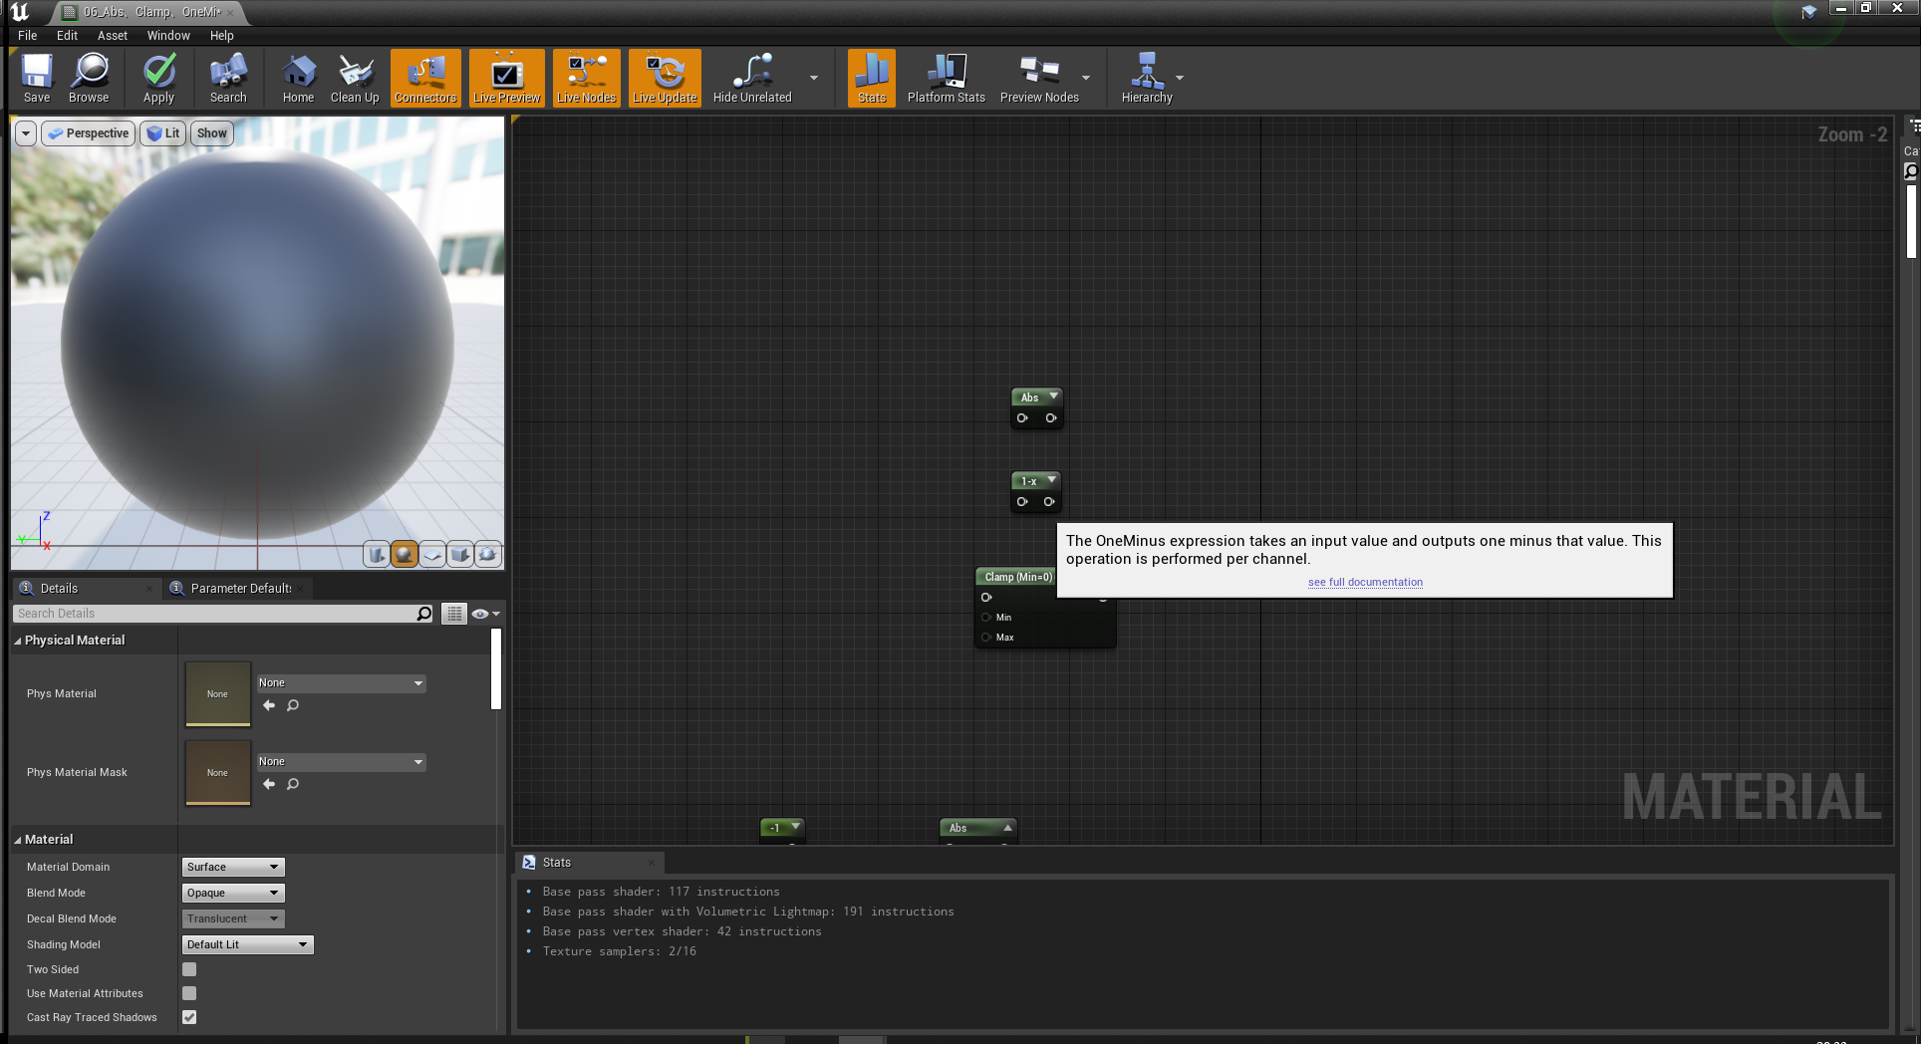Save the material asset

[x=36, y=78]
